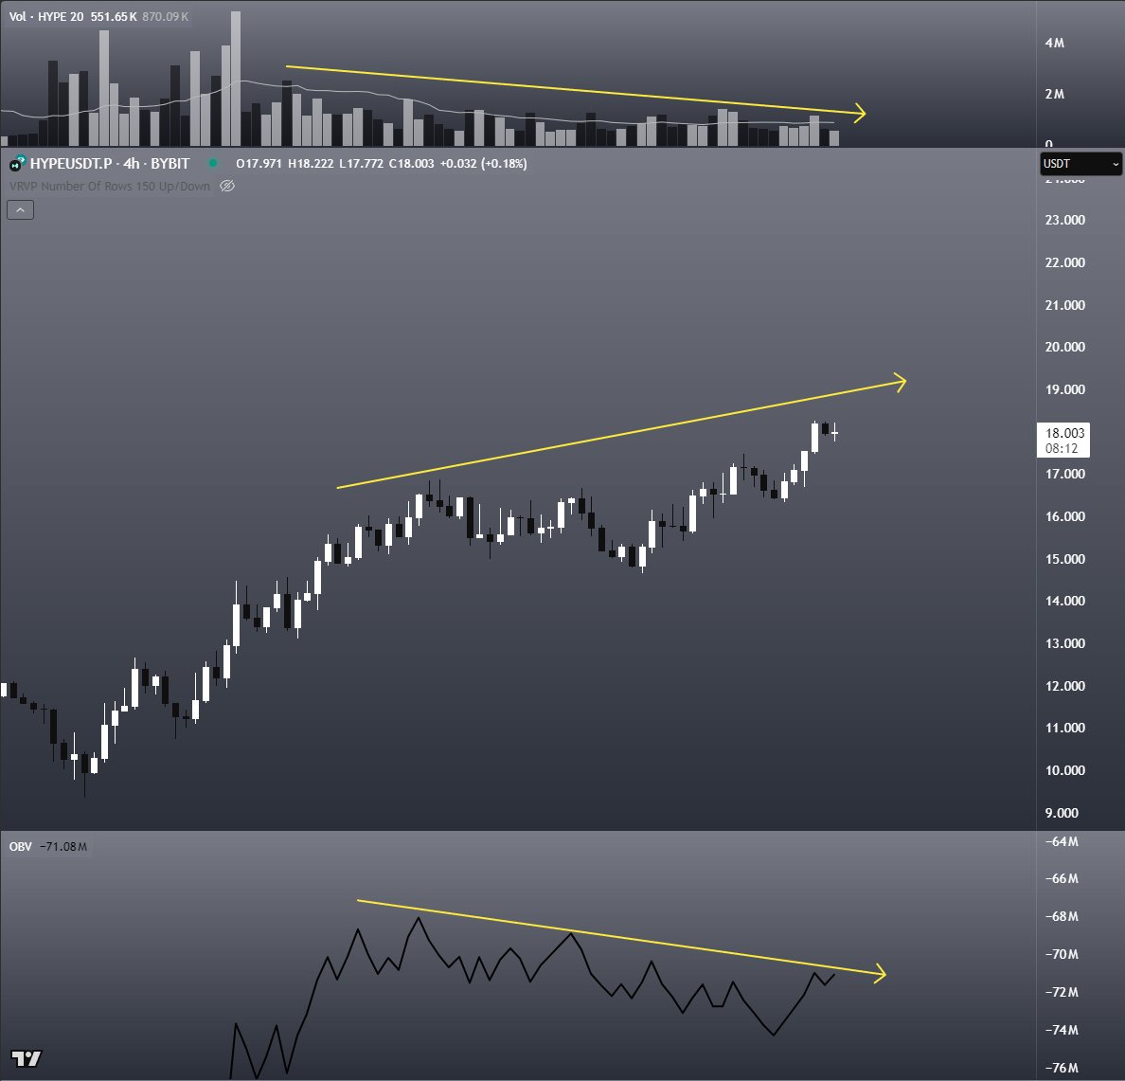This screenshot has width=1125, height=1081.
Task: Toggle VRVP indicator visibility eye icon
Action: [226, 186]
